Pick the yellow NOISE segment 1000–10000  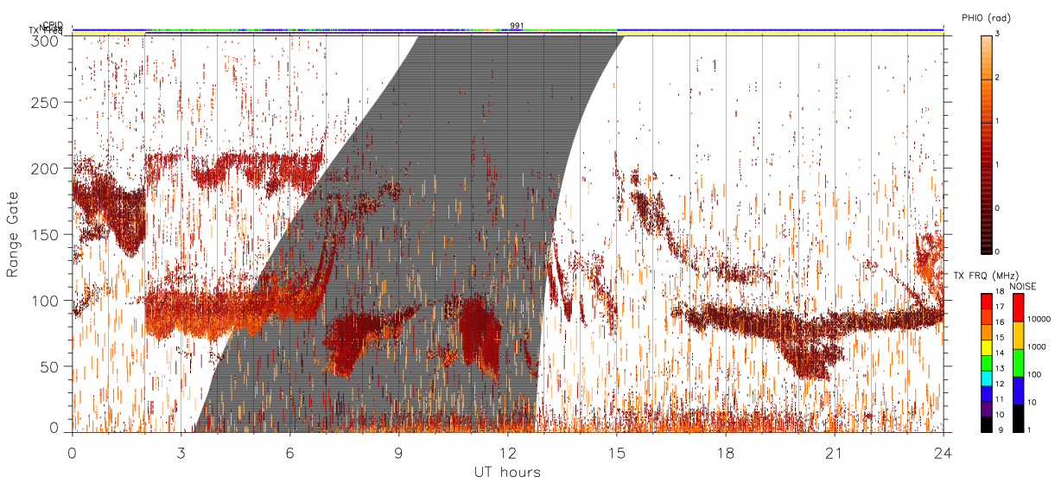(x=1017, y=335)
